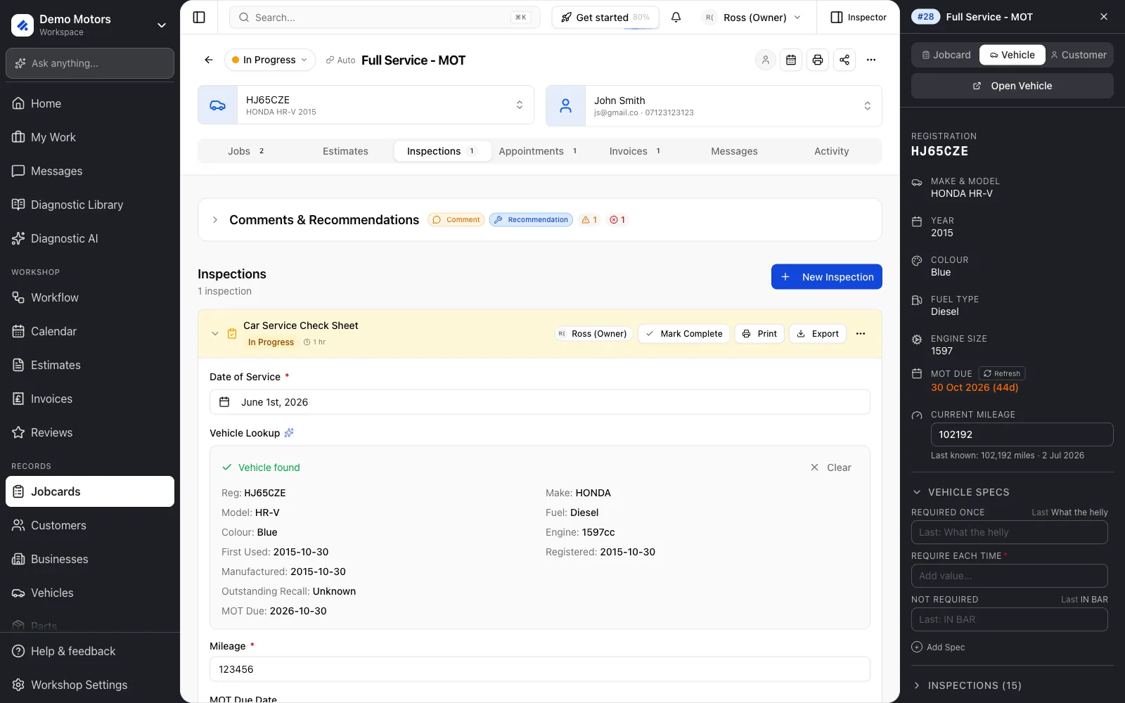The height and width of the screenshot is (703, 1125).
Task: Open notifications bell
Action: 676,18
